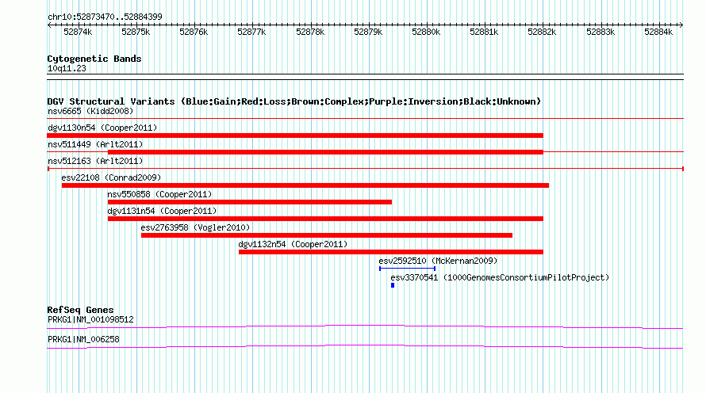Click the 52875k ruler tick label
The height and width of the screenshot is (393, 706).
tap(136, 32)
